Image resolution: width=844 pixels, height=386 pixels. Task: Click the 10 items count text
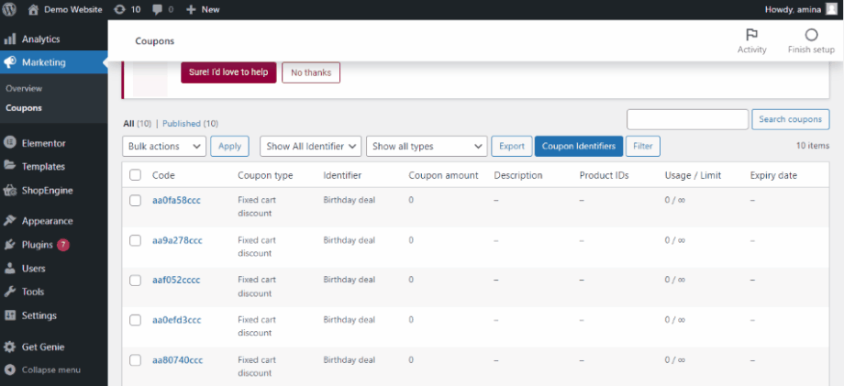(x=812, y=145)
